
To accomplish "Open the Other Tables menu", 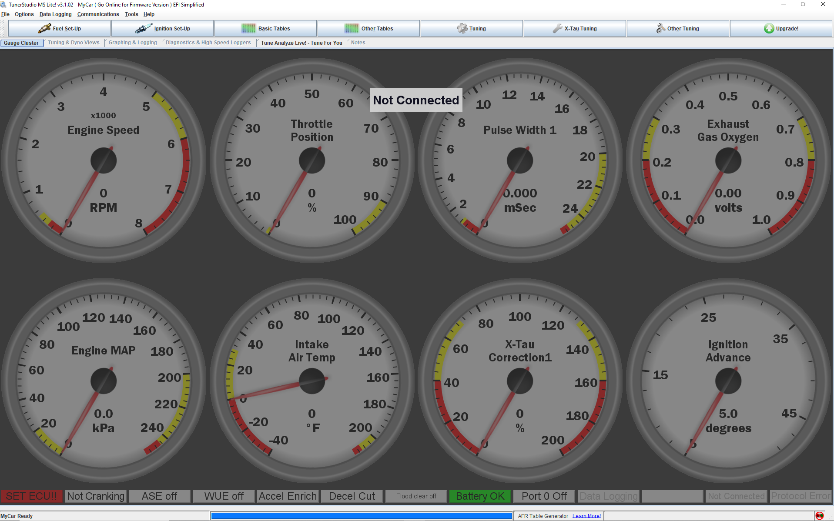I will point(368,29).
